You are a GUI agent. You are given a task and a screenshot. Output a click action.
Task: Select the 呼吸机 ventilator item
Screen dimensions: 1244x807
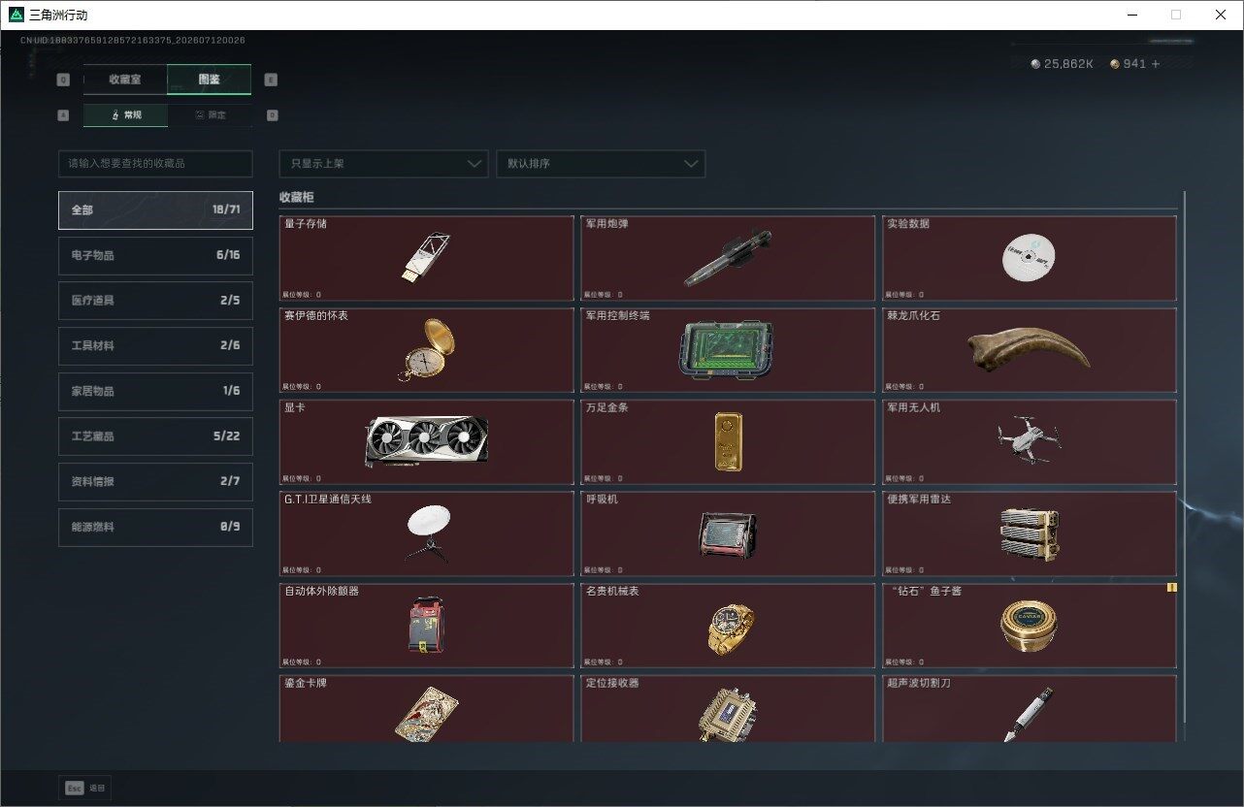pyautogui.click(x=728, y=533)
